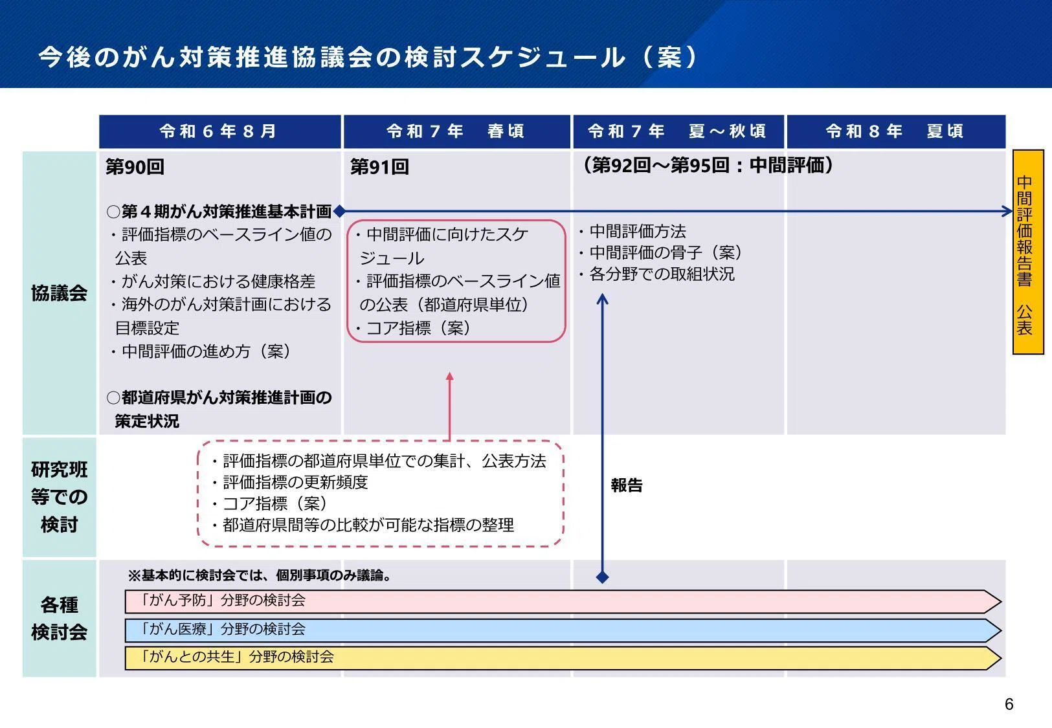Click the 評価指標の更新頻度 bullet
This screenshot has width=1052, height=728.
(289, 482)
